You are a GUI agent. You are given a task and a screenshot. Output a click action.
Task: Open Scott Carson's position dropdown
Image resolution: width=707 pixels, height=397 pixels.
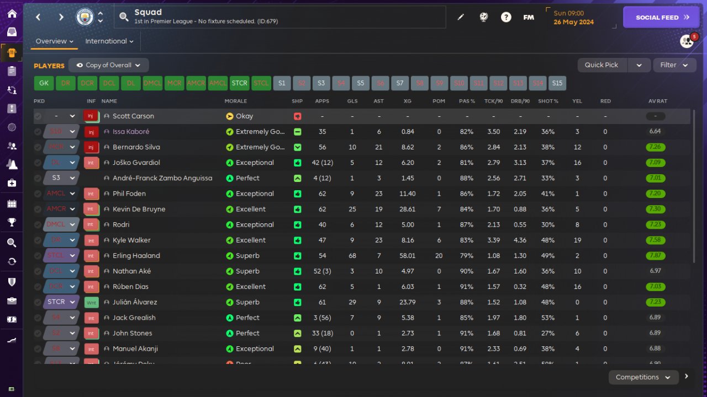pyautogui.click(x=61, y=116)
